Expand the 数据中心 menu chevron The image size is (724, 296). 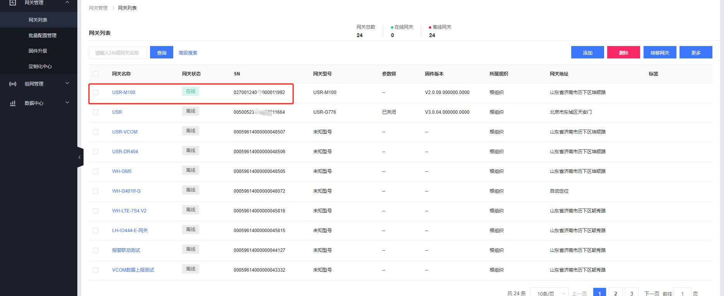(x=67, y=103)
